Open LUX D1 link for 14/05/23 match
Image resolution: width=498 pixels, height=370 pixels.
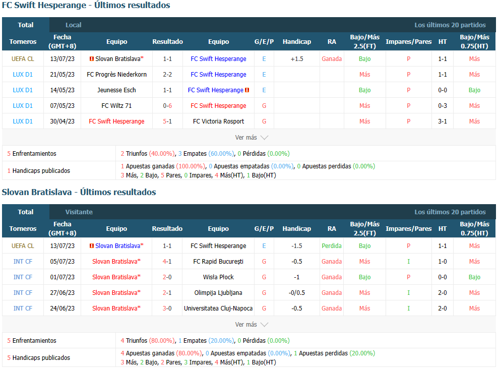coord(23,90)
